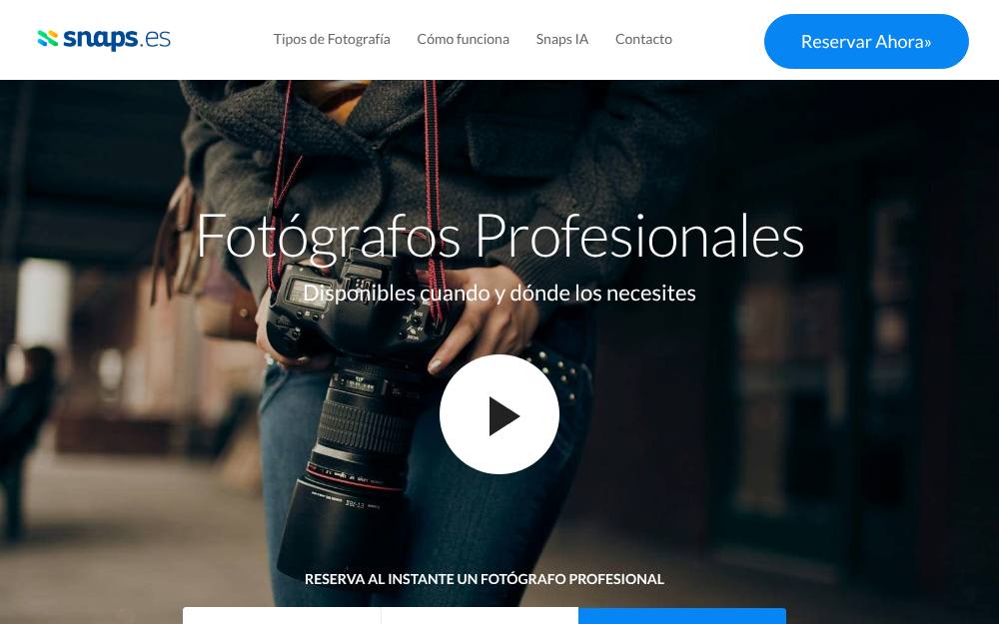Screen dimensions: 999x624
Task: Play the hero video
Action: (499, 414)
